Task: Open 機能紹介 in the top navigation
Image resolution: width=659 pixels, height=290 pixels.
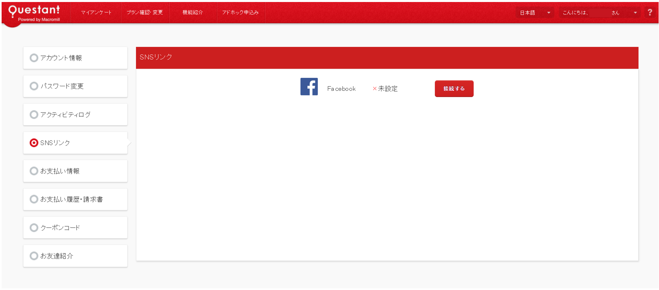Action: pyautogui.click(x=193, y=12)
